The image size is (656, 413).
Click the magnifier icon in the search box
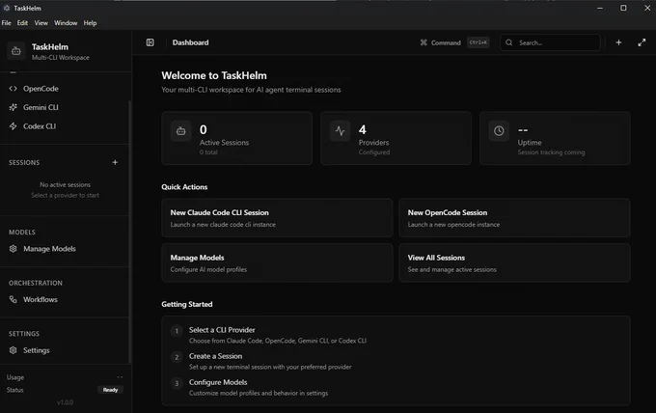coord(509,42)
